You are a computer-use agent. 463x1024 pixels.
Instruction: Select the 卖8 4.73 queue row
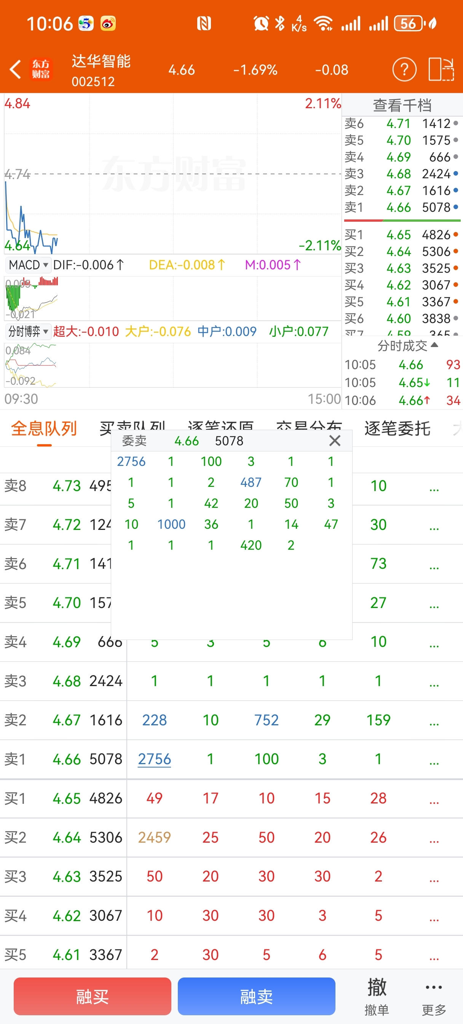[231, 485]
